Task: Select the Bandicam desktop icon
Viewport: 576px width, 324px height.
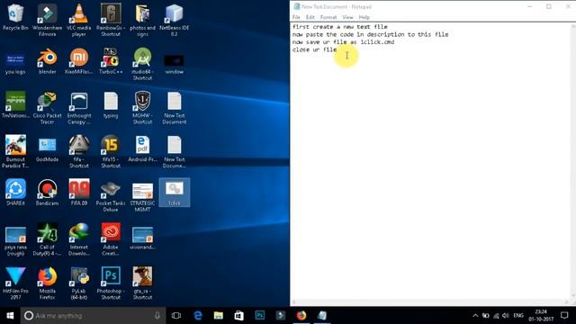Action: tap(47, 192)
